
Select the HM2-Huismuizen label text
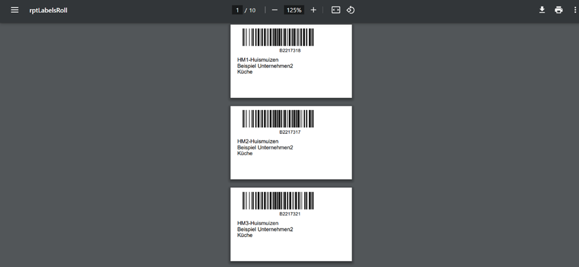258,141
